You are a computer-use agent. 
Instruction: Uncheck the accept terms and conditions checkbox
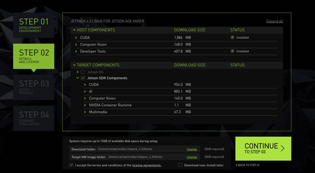click(x=71, y=165)
